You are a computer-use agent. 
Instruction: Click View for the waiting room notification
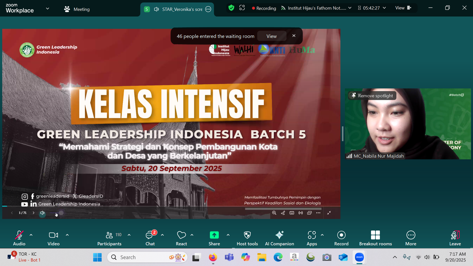(x=271, y=36)
